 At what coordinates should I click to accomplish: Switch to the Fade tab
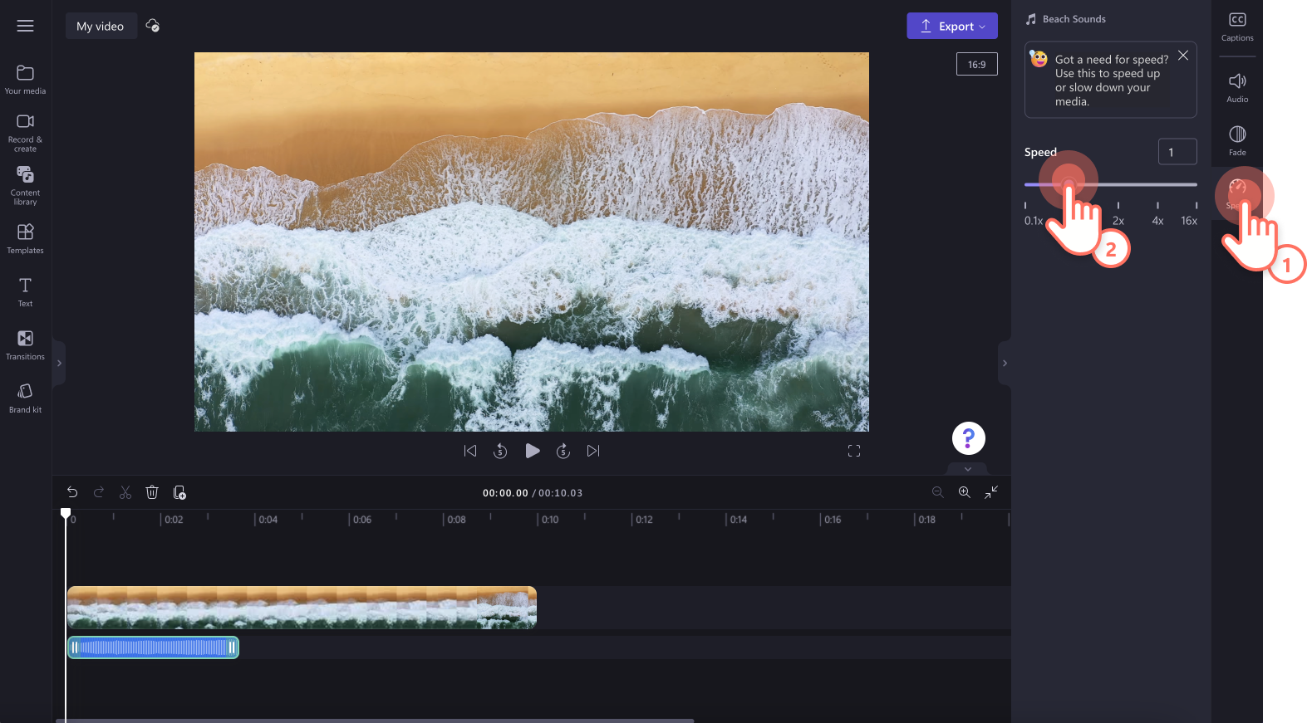pos(1237,140)
